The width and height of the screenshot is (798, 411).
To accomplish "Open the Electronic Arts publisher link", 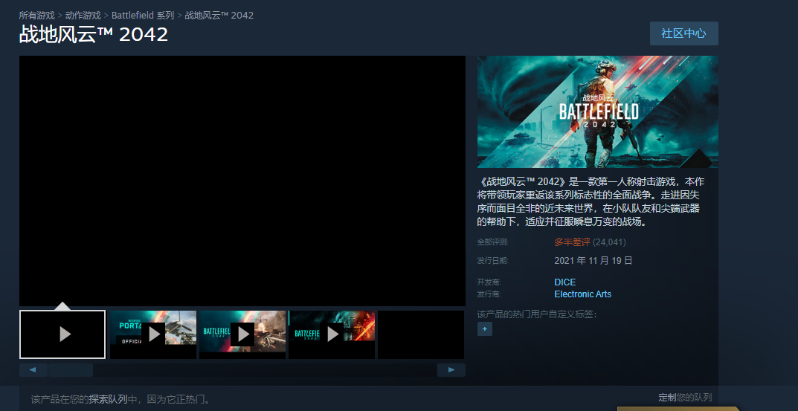I will (x=583, y=294).
